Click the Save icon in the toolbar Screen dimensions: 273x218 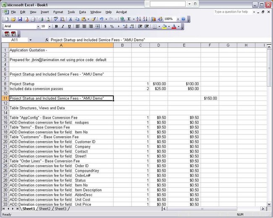click(x=19, y=19)
